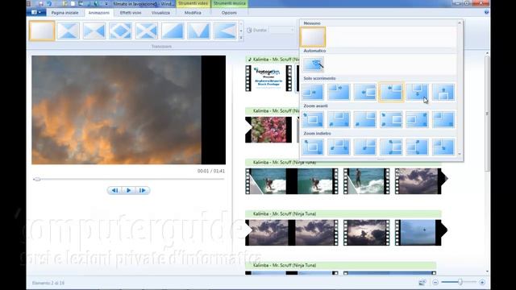
Task: Select the pink flowers clip in storyboard
Action: coord(268,130)
